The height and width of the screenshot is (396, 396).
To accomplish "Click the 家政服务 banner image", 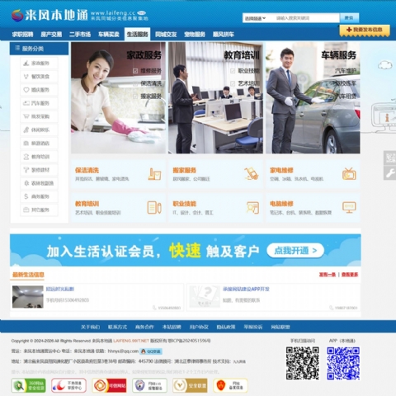I will (118, 97).
